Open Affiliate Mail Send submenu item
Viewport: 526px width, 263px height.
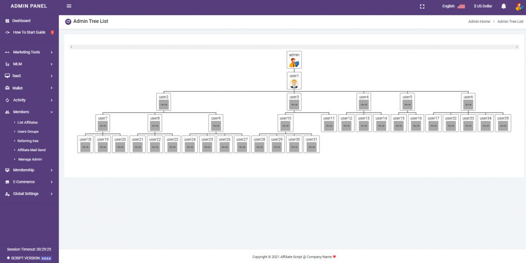point(32,150)
